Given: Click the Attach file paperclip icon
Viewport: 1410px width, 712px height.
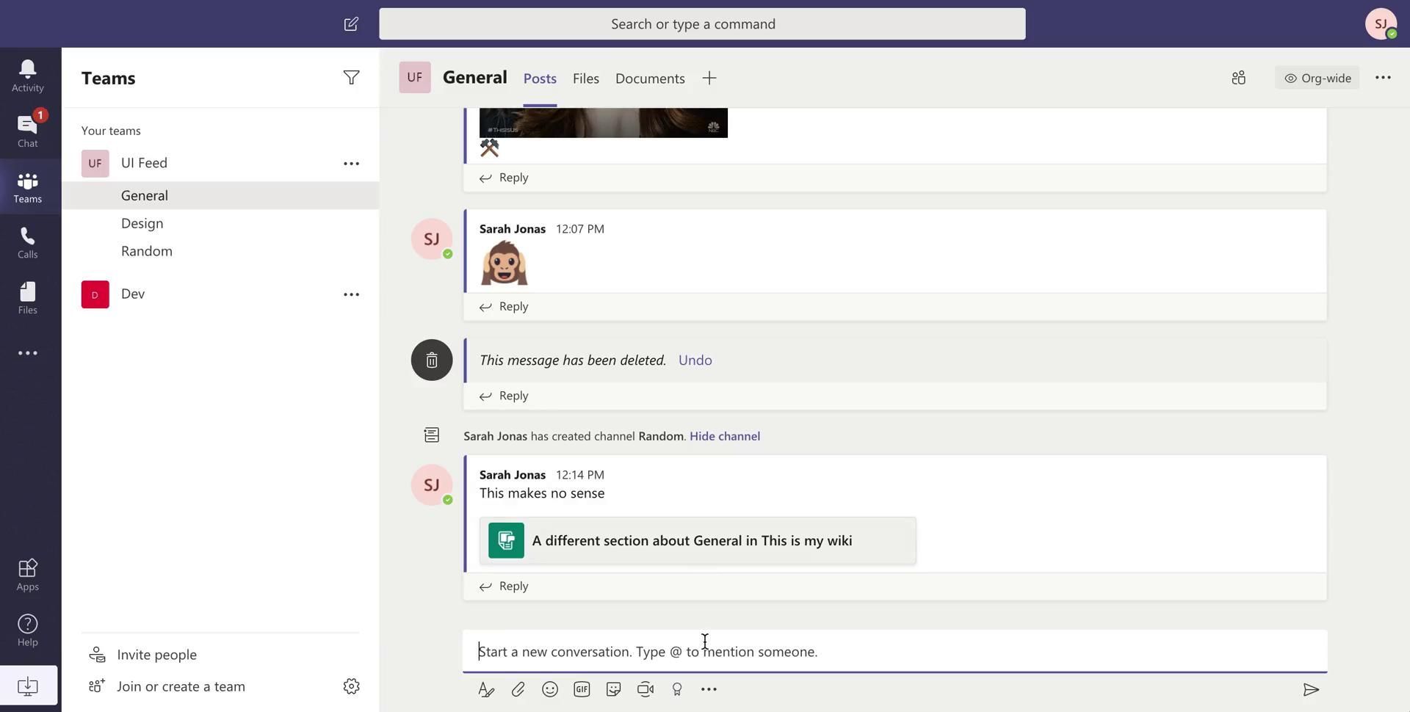Looking at the screenshot, I should (518, 689).
